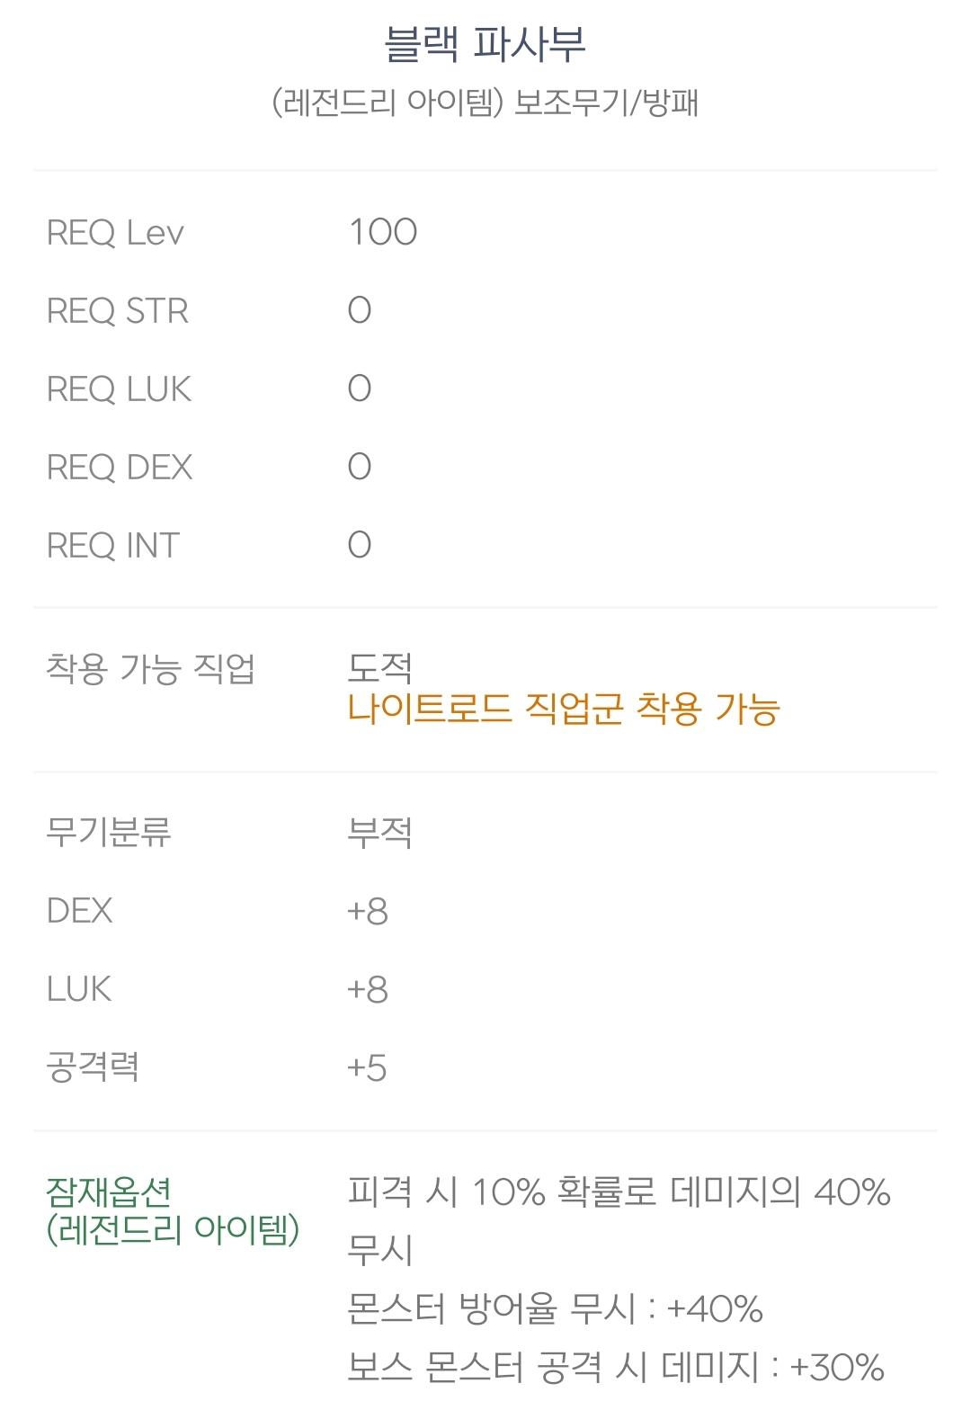Select the 공격력 label
This screenshot has height=1428, width=971.
(93, 1067)
